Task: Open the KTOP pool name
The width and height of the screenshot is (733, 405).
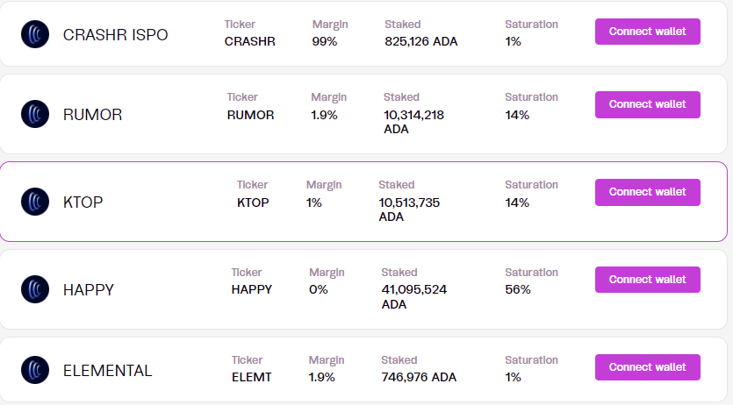Action: click(83, 202)
